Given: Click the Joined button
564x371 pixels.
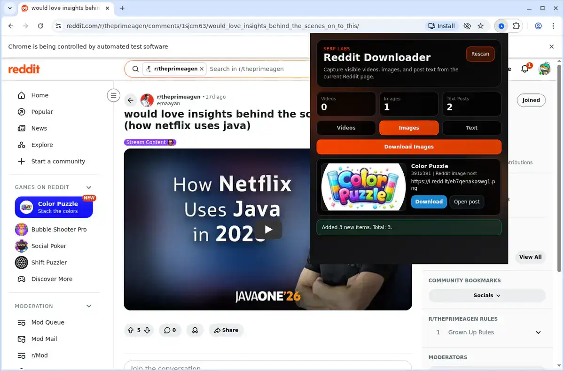Looking at the screenshot, I should 531,100.
